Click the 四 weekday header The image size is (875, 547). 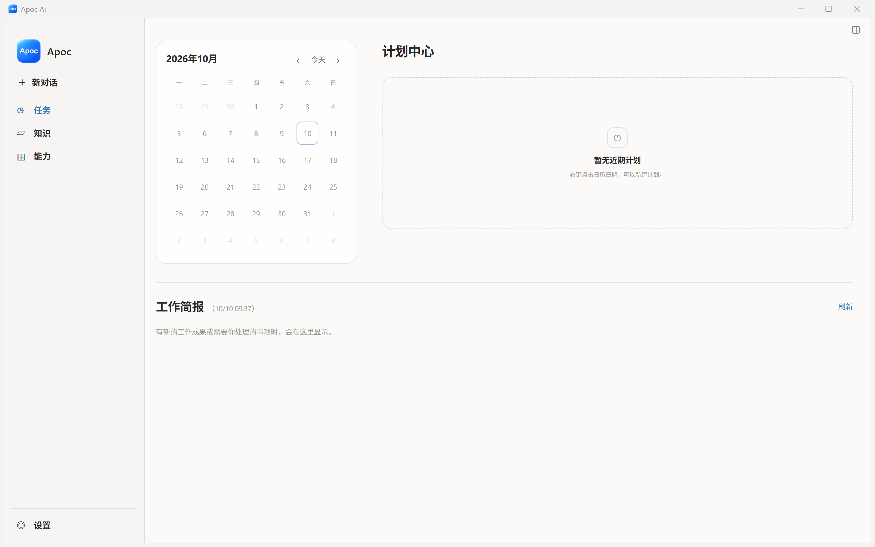256,83
